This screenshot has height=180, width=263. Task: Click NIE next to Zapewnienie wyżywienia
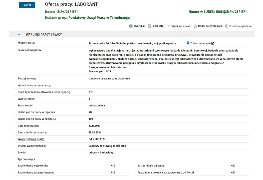coord(113,165)
